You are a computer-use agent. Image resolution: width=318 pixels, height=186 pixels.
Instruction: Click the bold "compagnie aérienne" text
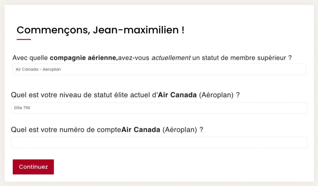click(84, 58)
